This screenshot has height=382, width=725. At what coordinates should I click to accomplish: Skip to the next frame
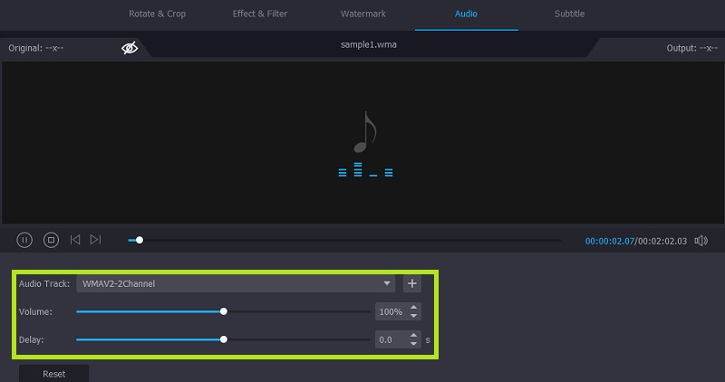(x=95, y=240)
